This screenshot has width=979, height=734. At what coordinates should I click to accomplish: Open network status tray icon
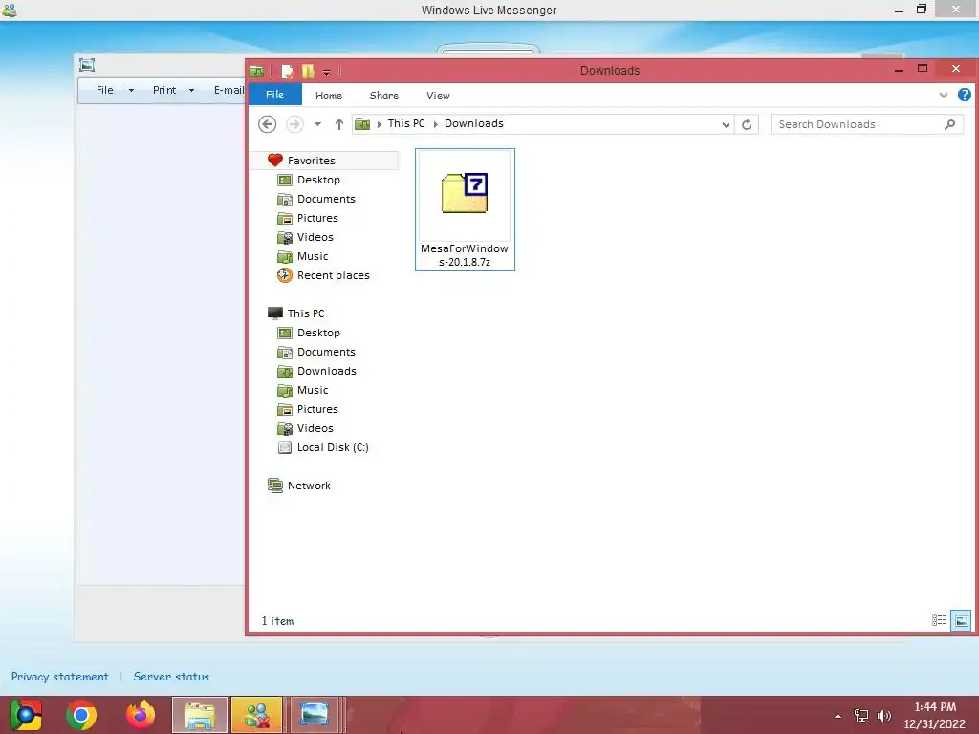coord(861,715)
